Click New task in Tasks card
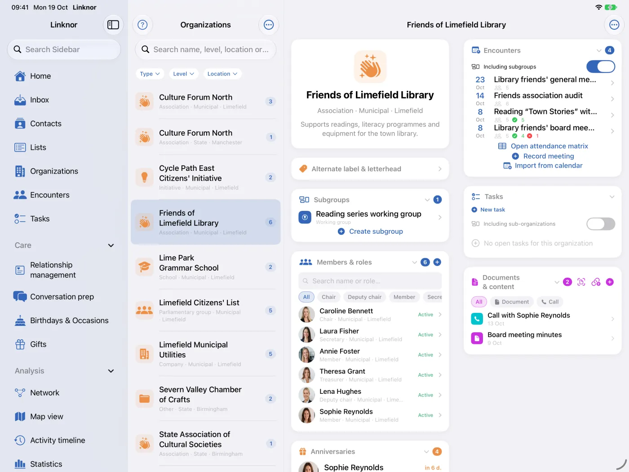 488,209
